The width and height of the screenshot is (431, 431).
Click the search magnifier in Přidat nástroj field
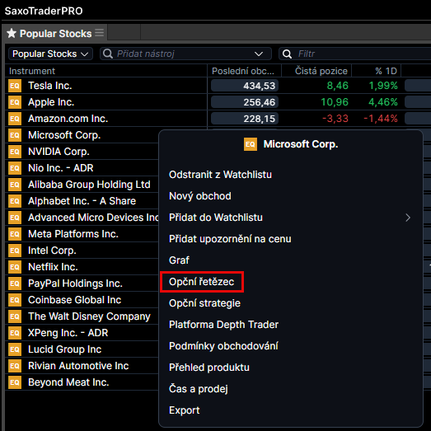click(108, 54)
